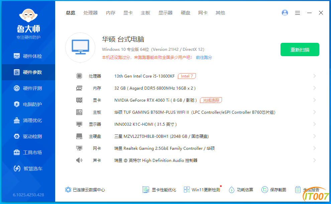Click the Intel 7 badge
The image size is (331, 204).
(x=187, y=76)
